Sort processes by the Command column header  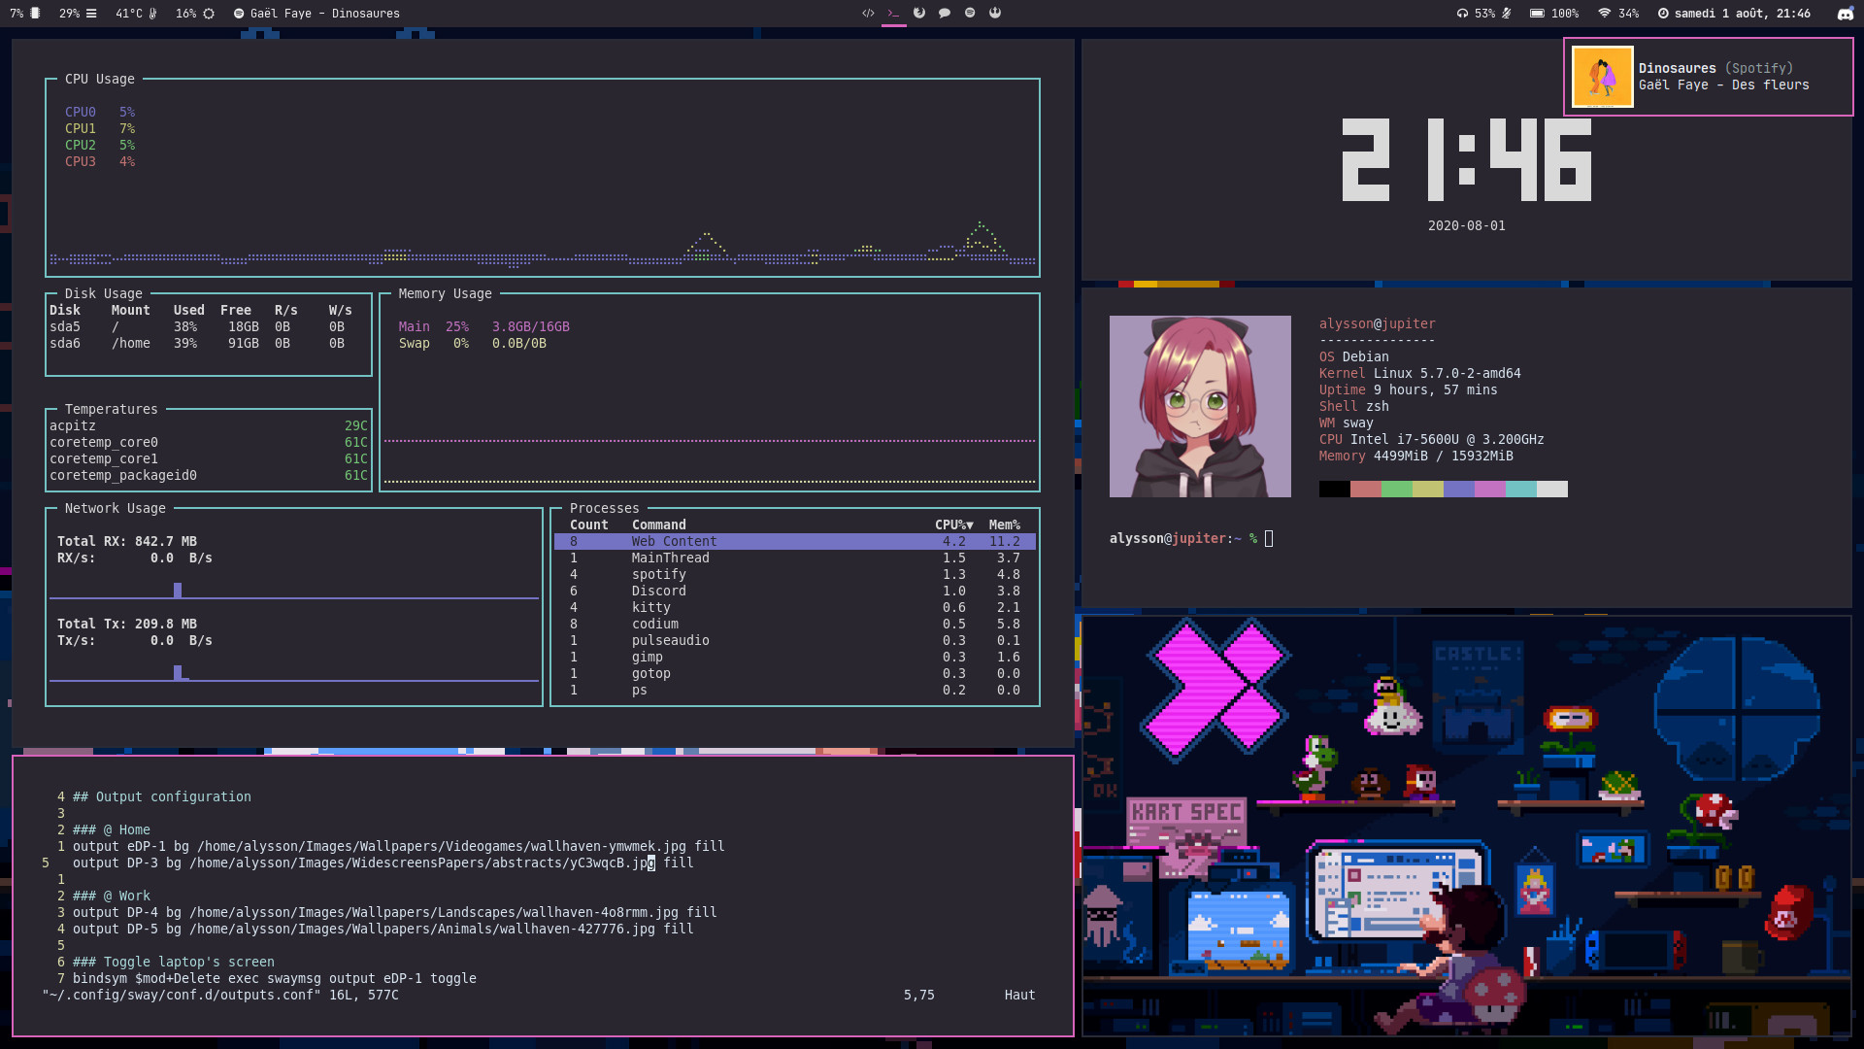pos(658,525)
